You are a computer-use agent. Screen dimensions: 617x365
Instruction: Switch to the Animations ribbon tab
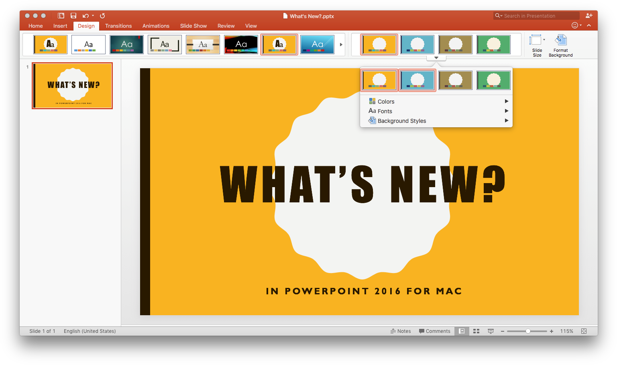(156, 26)
